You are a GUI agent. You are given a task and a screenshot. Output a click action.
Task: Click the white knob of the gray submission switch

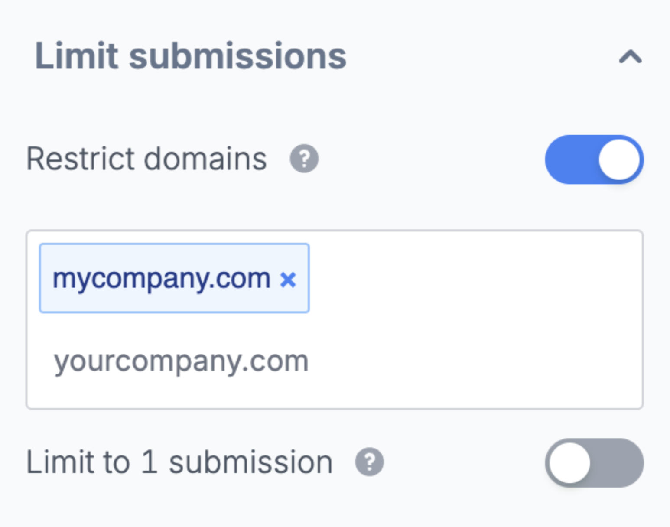click(x=569, y=463)
